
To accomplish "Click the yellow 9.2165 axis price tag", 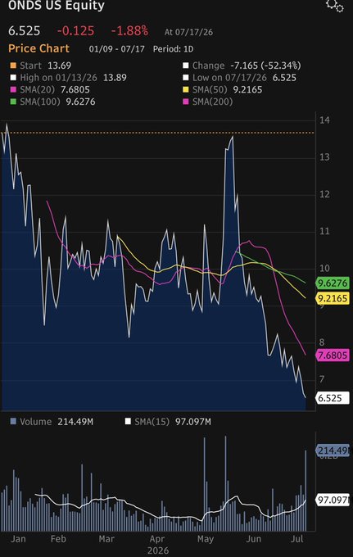I will tap(333, 298).
